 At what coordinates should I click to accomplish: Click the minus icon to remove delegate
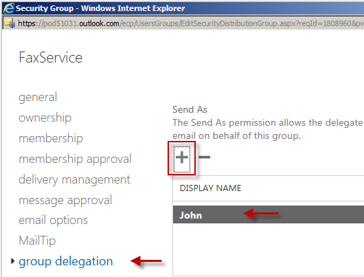[205, 157]
